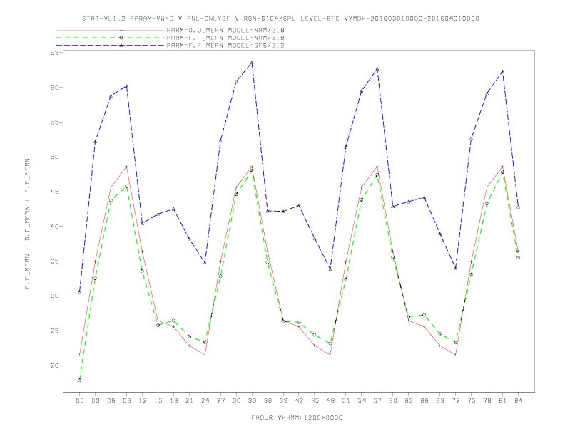Click the green NAM circle marker at hour 09
565x436 pixels.
126,187
